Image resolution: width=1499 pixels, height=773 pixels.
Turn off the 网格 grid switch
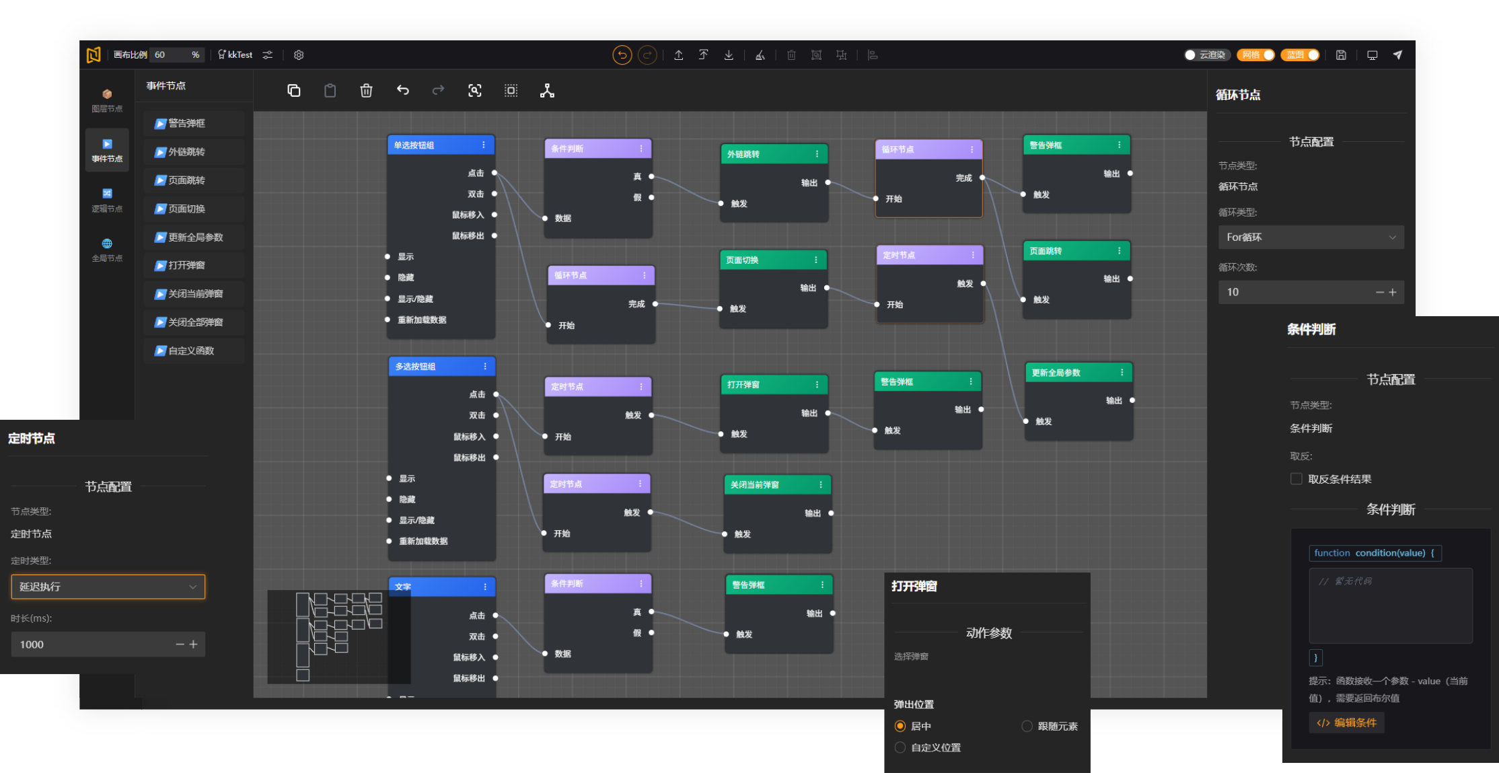click(1256, 55)
